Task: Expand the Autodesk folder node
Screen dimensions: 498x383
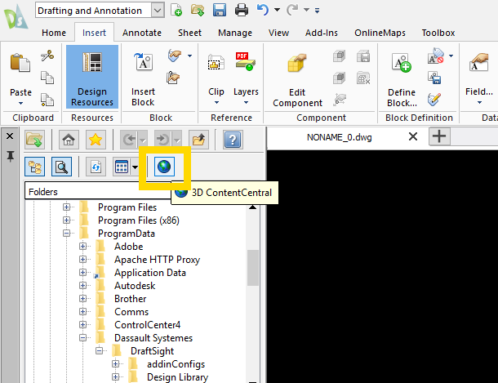Action: coord(83,286)
